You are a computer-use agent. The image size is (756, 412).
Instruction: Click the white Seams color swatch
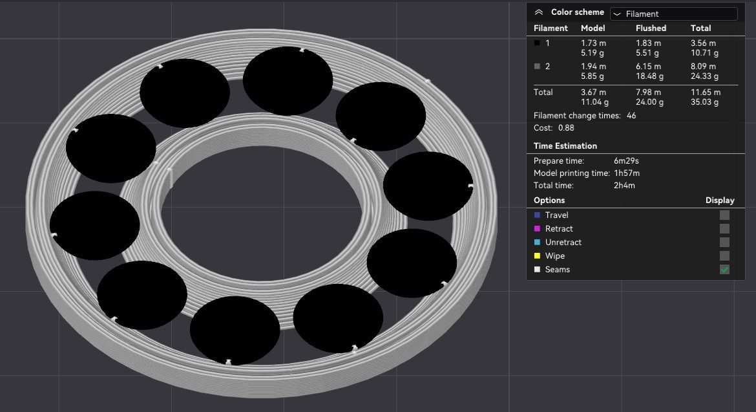537,269
